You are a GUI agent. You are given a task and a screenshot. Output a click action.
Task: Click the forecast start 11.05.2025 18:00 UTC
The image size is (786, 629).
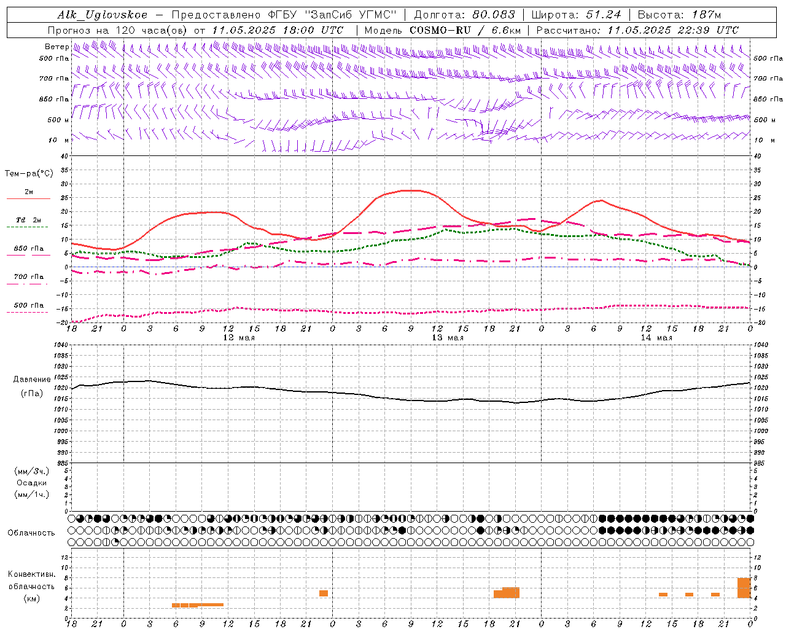tap(278, 30)
